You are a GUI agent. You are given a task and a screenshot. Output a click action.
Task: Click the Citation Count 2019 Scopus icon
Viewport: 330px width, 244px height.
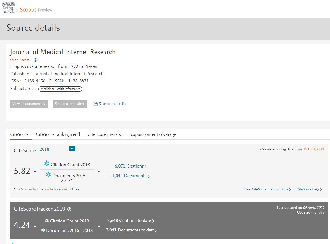click(x=47, y=221)
